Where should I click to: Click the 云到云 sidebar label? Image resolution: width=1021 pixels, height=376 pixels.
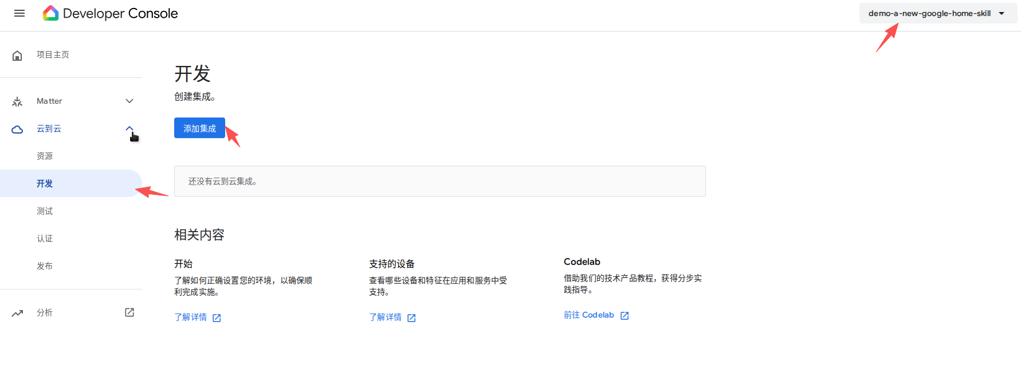click(49, 128)
